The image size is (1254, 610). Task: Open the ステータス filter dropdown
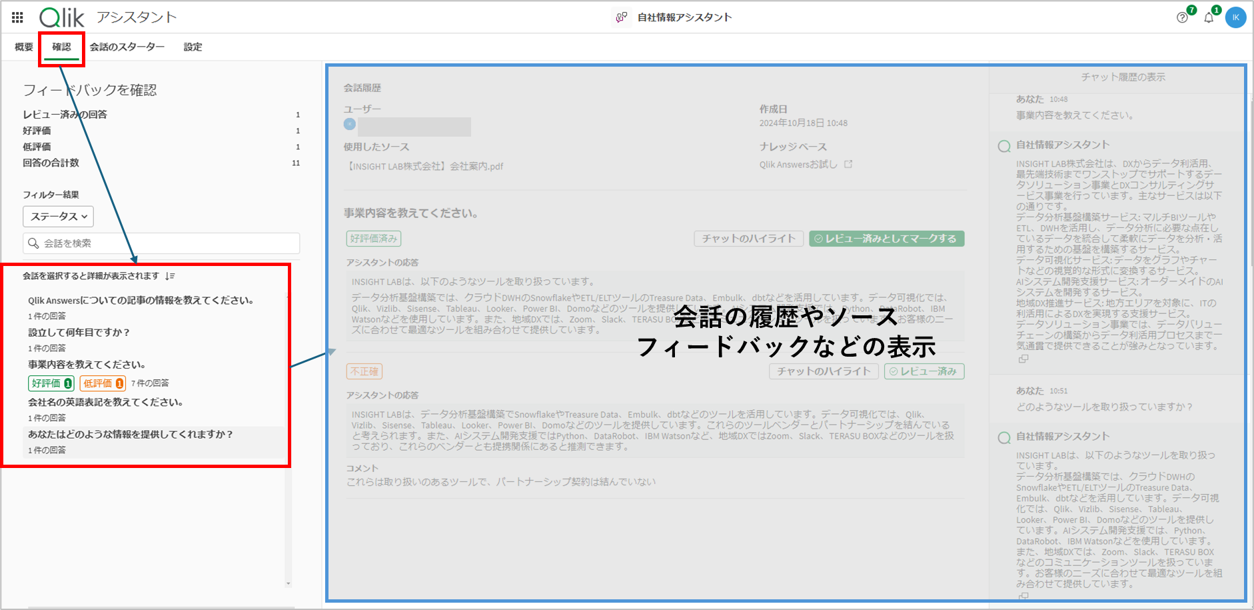(x=58, y=216)
